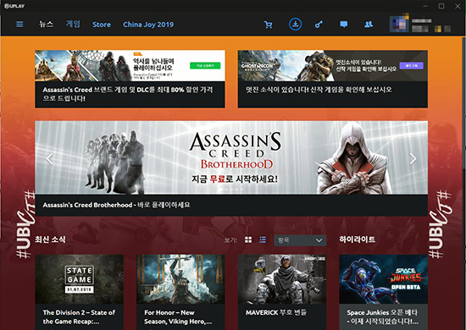Go to next carousel banner arrow

point(413,159)
